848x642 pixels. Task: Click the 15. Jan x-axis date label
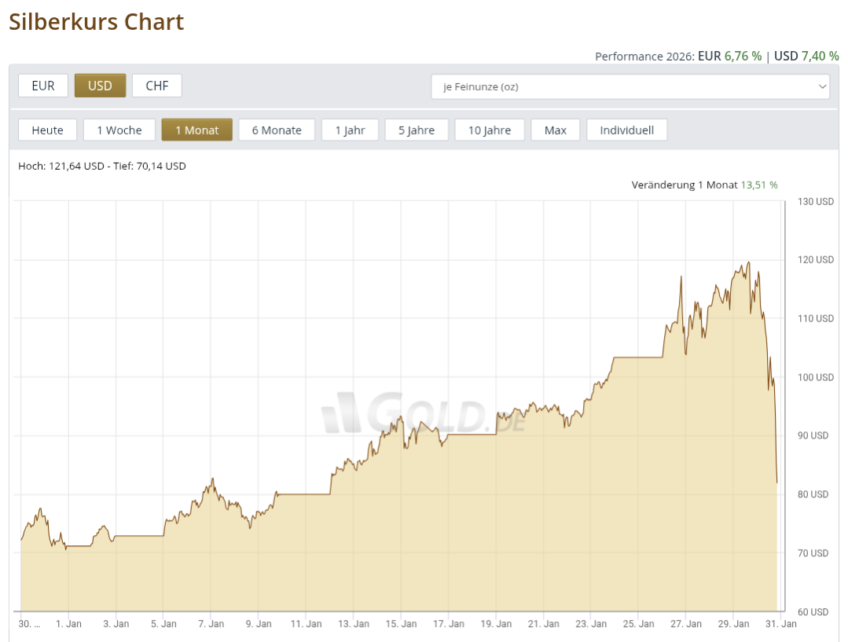click(401, 624)
